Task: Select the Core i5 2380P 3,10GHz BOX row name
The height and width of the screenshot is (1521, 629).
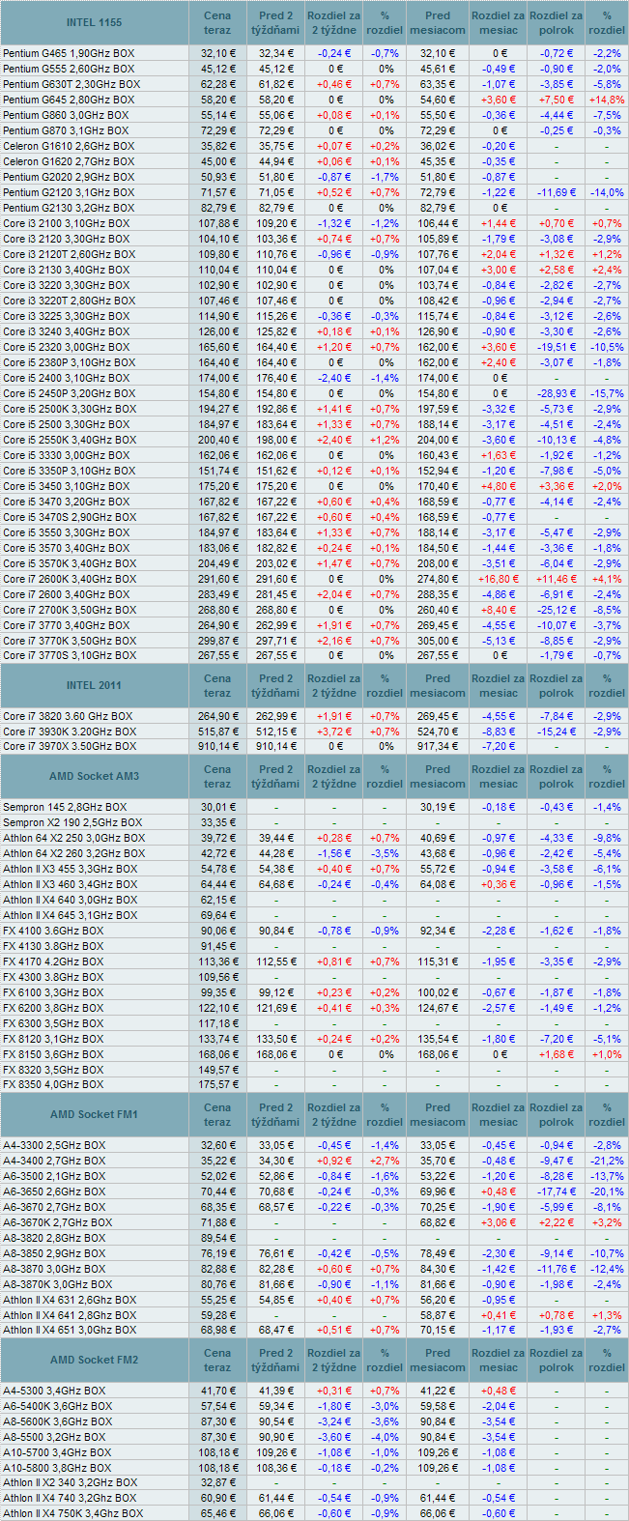Action: pyautogui.click(x=70, y=362)
